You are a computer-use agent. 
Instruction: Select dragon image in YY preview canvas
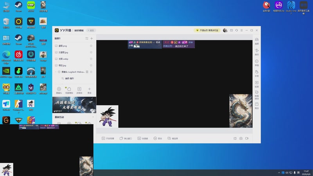[x=241, y=111]
